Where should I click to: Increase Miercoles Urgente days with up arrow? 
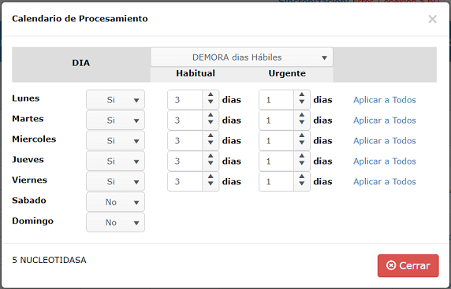(302, 135)
